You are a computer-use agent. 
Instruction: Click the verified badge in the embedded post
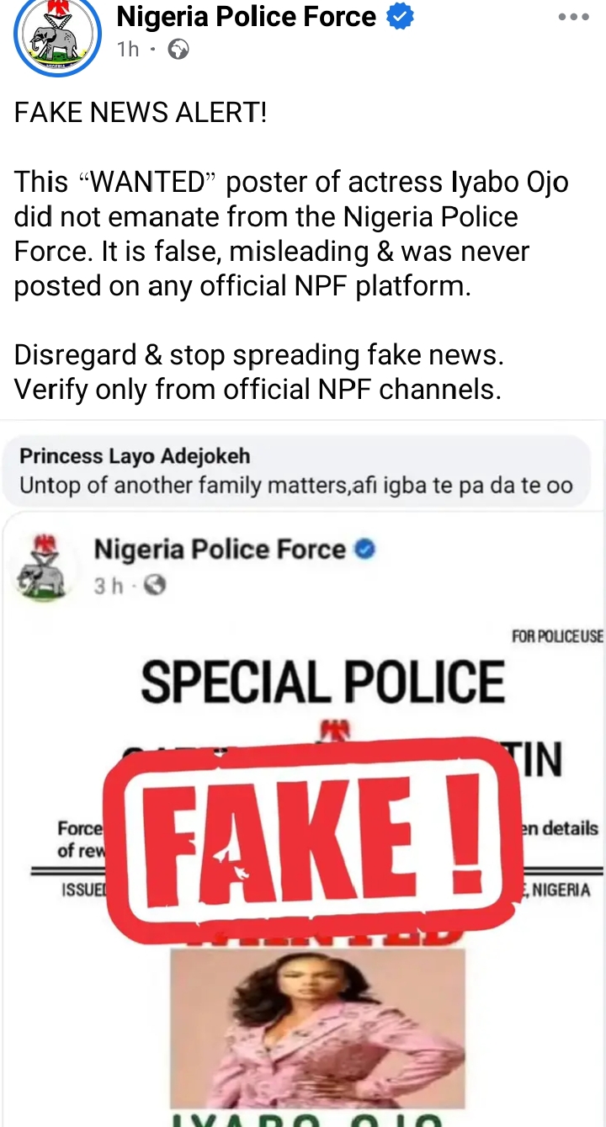pos(364,550)
